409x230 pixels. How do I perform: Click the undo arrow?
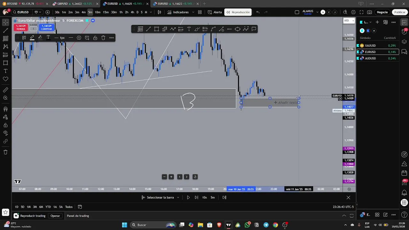point(258,12)
